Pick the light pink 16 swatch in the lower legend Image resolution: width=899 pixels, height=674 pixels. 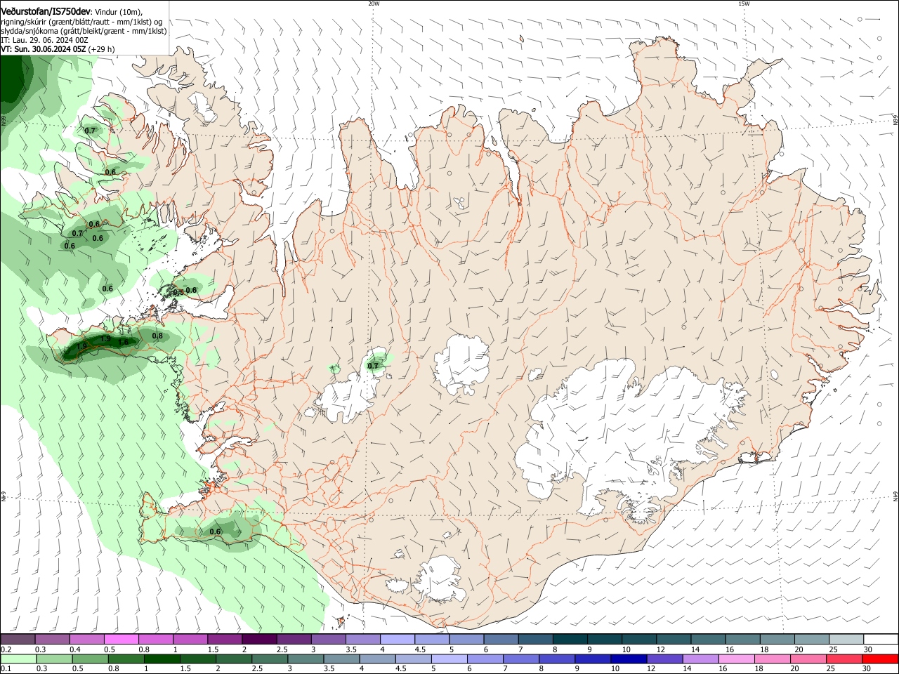point(736,659)
